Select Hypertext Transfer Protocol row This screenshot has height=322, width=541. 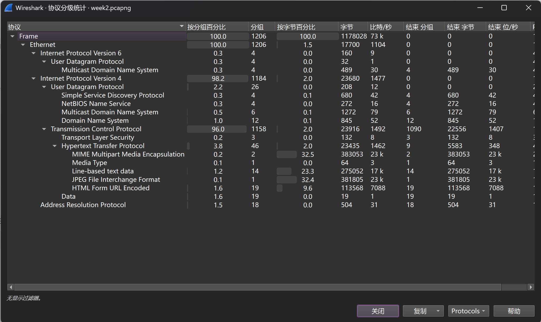click(271, 146)
